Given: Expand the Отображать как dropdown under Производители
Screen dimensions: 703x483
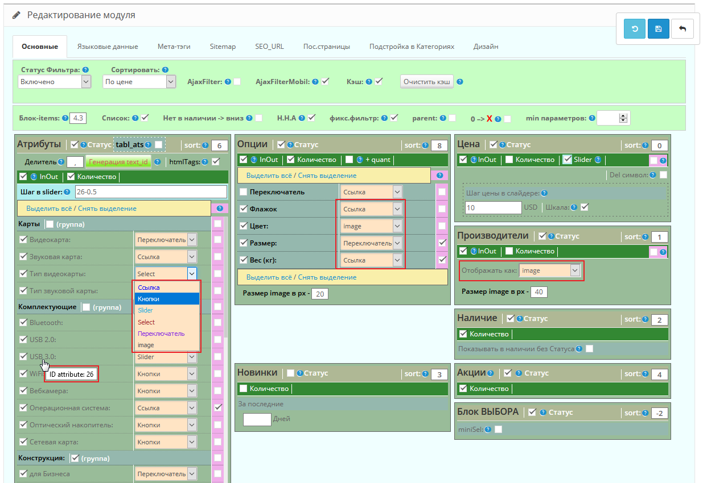Looking at the screenshot, I should tap(550, 271).
